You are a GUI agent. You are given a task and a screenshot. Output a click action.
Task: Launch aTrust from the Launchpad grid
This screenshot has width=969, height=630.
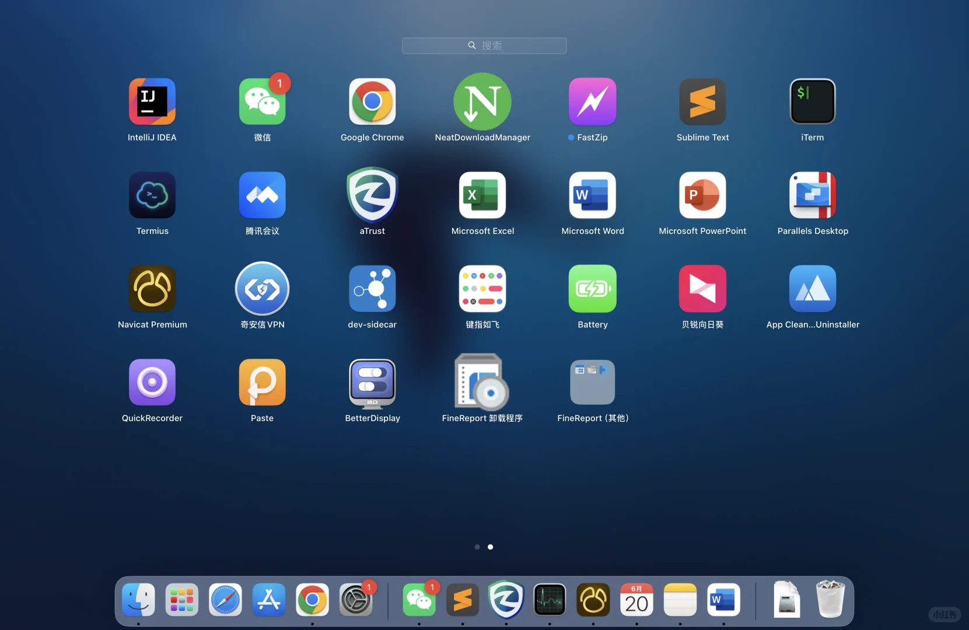click(x=372, y=195)
